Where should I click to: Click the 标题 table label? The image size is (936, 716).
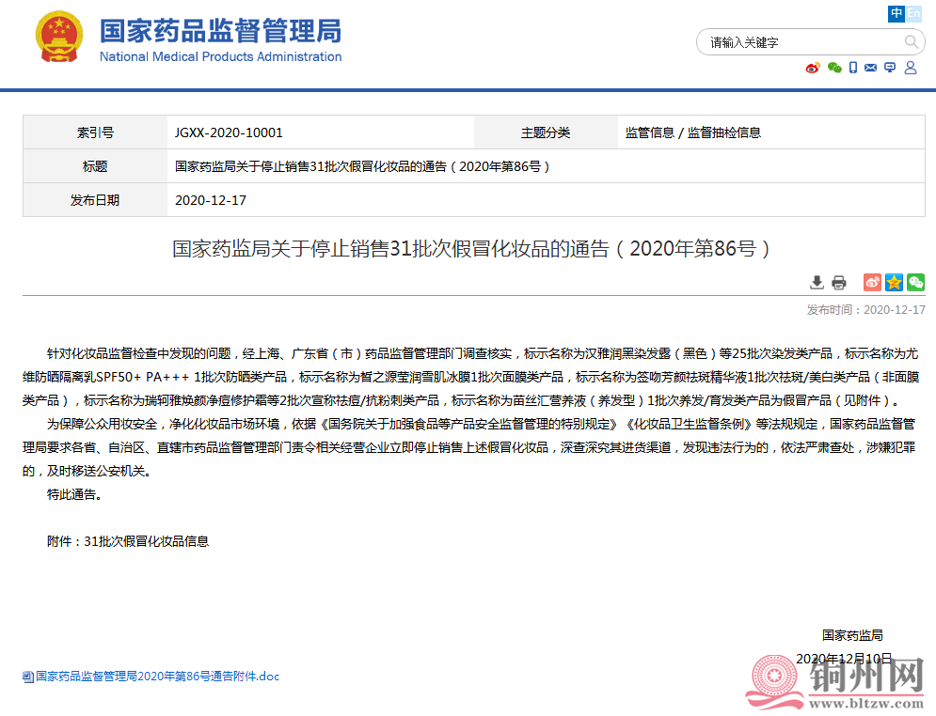[x=95, y=166]
